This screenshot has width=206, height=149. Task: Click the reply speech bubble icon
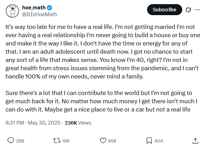(x=11, y=141)
